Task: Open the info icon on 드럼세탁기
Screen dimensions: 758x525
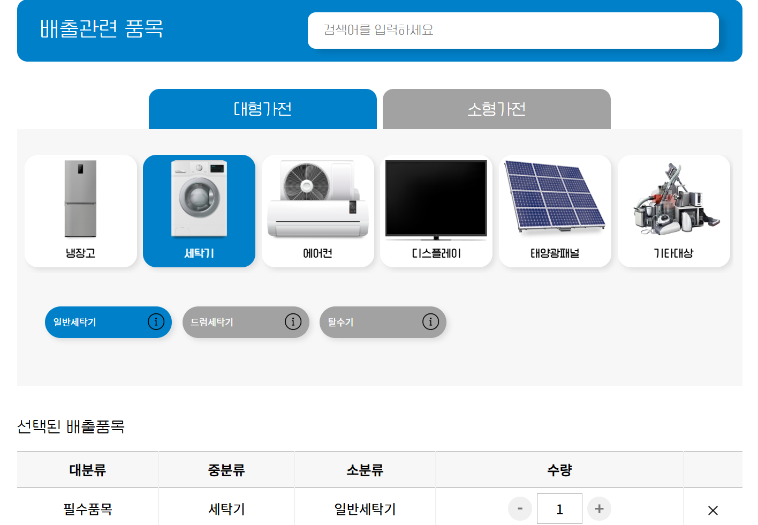Action: pyautogui.click(x=293, y=322)
